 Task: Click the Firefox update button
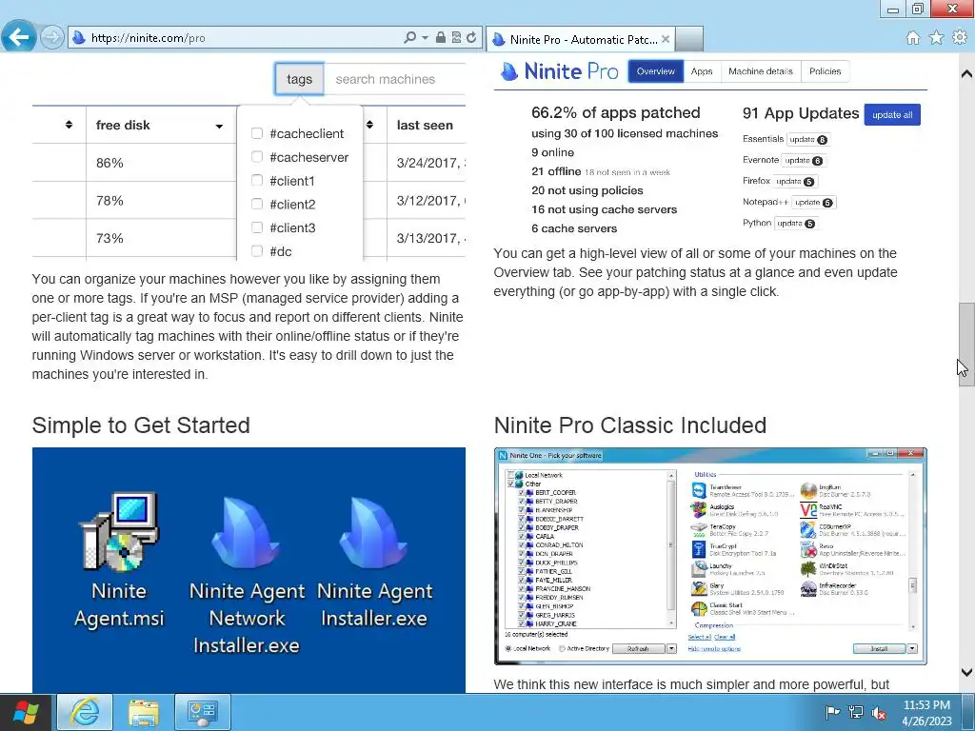point(795,182)
